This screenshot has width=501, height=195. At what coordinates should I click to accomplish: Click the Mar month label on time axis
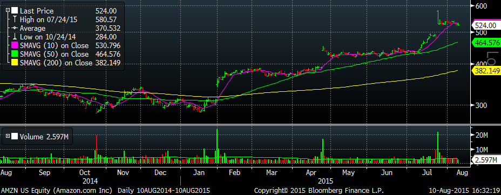pos(272,173)
